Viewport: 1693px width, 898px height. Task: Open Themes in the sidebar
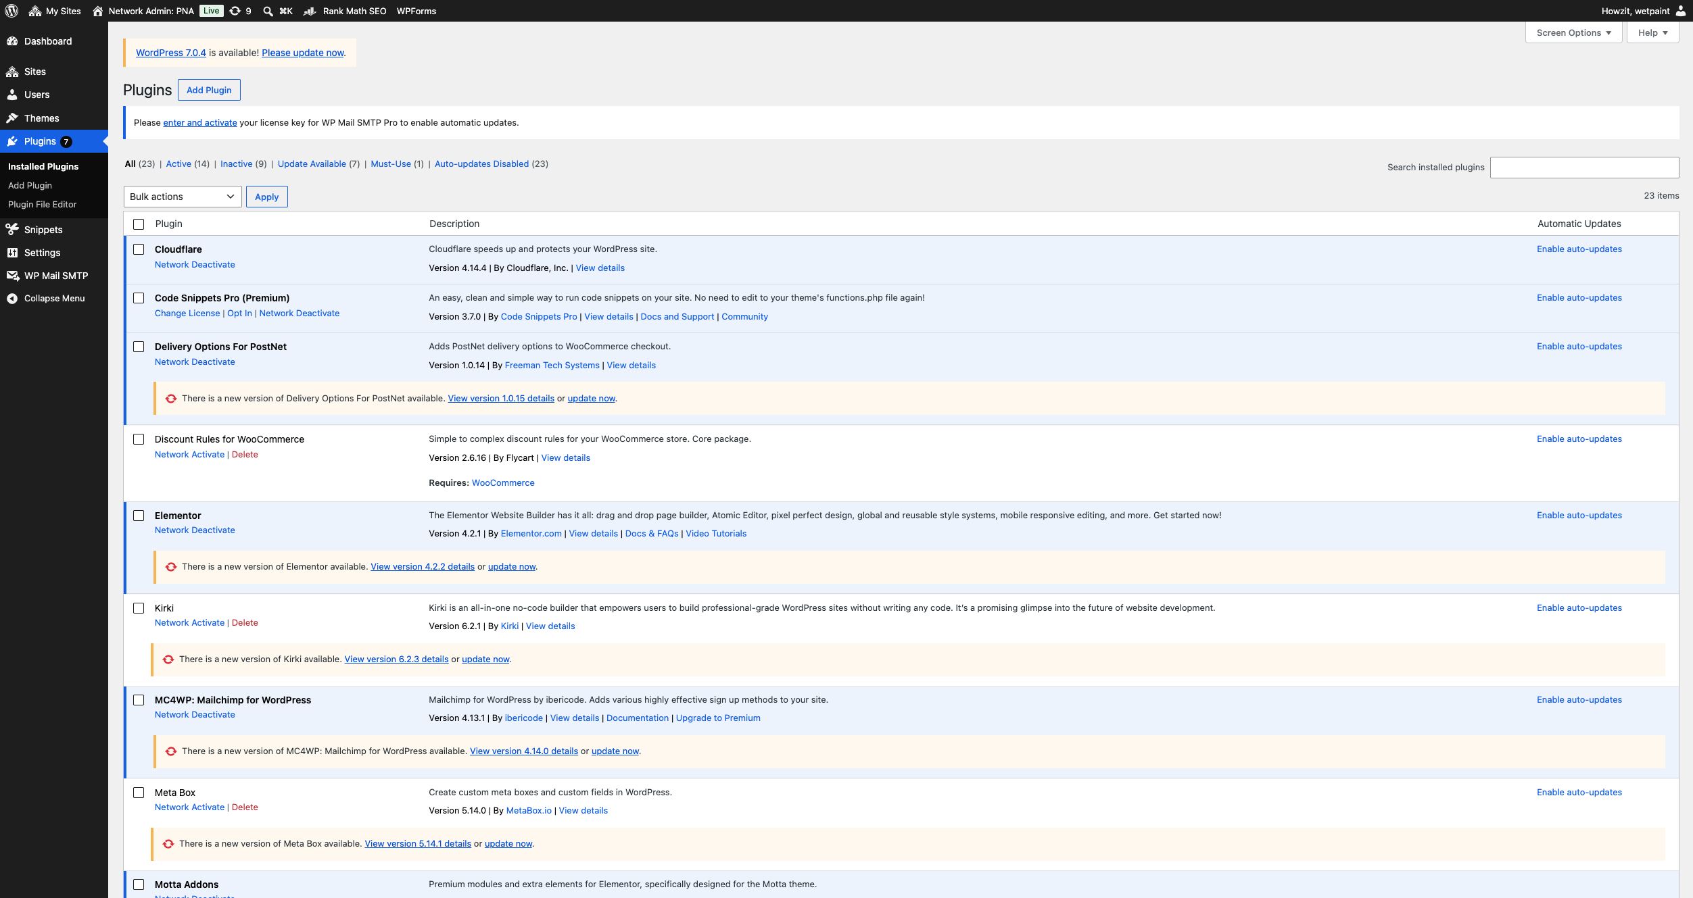coord(41,118)
